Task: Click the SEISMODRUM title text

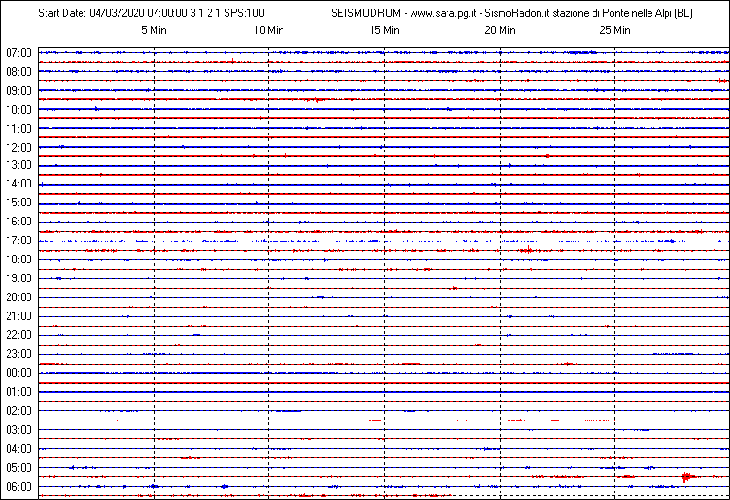Action: 366,14
